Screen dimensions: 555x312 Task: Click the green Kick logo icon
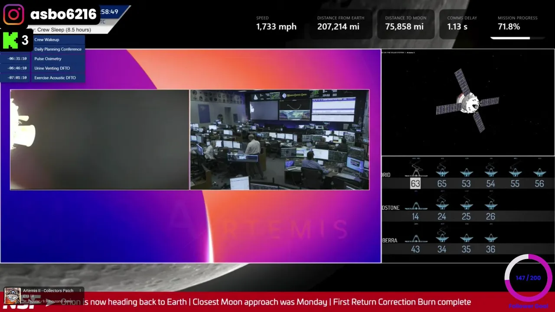point(10,40)
